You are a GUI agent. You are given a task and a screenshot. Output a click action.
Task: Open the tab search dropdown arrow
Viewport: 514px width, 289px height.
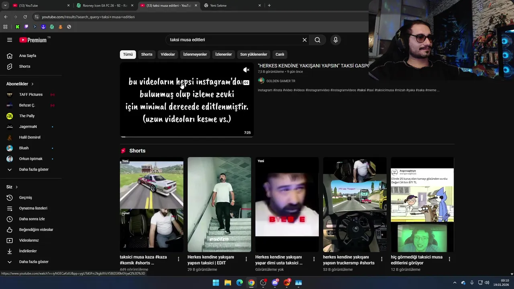point(5,6)
